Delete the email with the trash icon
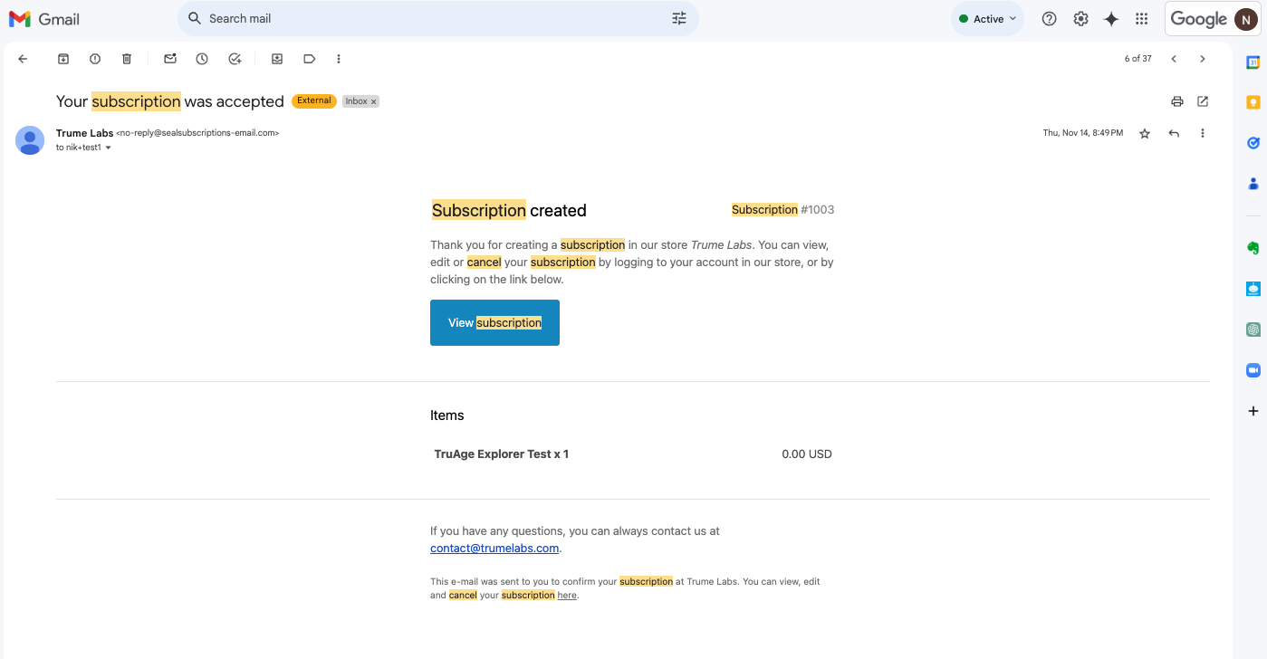The height and width of the screenshot is (659, 1267). (127, 59)
